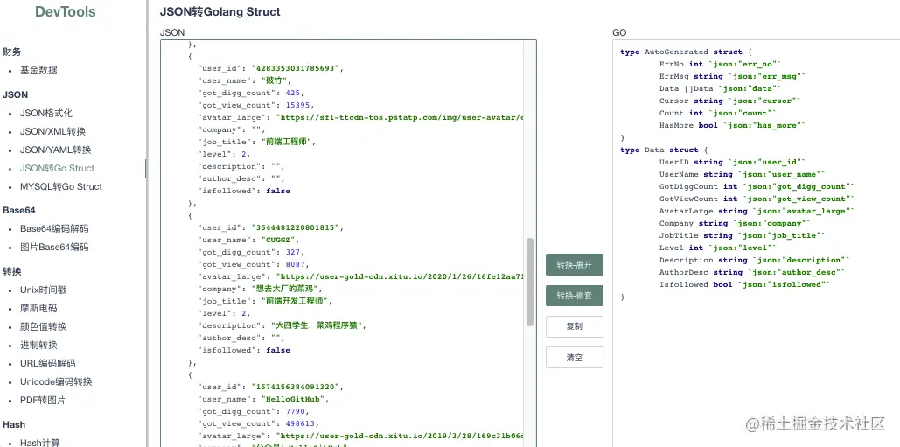900x447 pixels.
Task: Open the 基金数据 tool
Action: tap(38, 71)
